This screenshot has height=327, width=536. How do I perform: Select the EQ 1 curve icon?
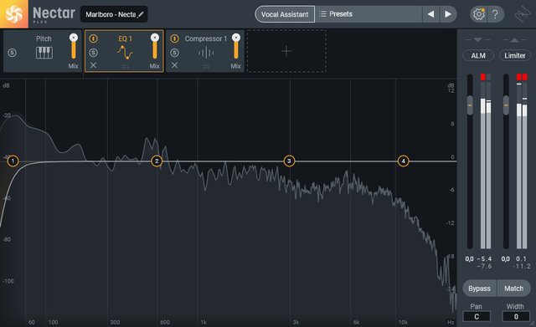pos(125,53)
